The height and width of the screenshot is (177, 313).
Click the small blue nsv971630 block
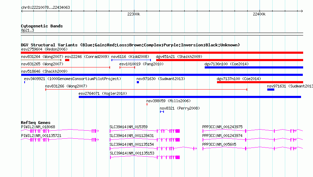[x=138, y=82]
